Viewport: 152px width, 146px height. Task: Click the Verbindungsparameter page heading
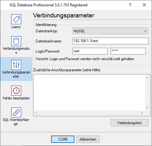(x=64, y=16)
